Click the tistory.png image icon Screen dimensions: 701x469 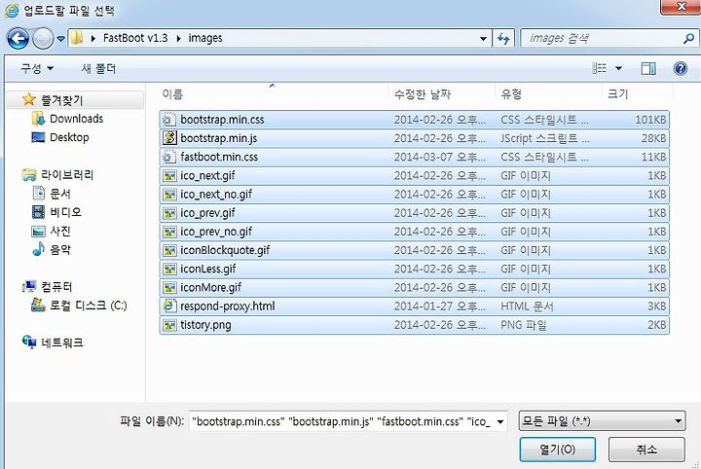169,325
